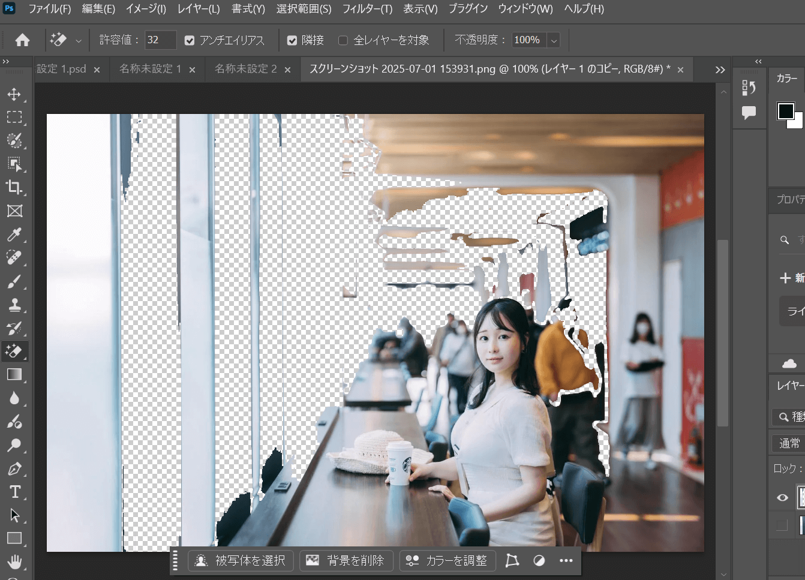Collapse the right panels with double arrow

pyautogui.click(x=758, y=61)
